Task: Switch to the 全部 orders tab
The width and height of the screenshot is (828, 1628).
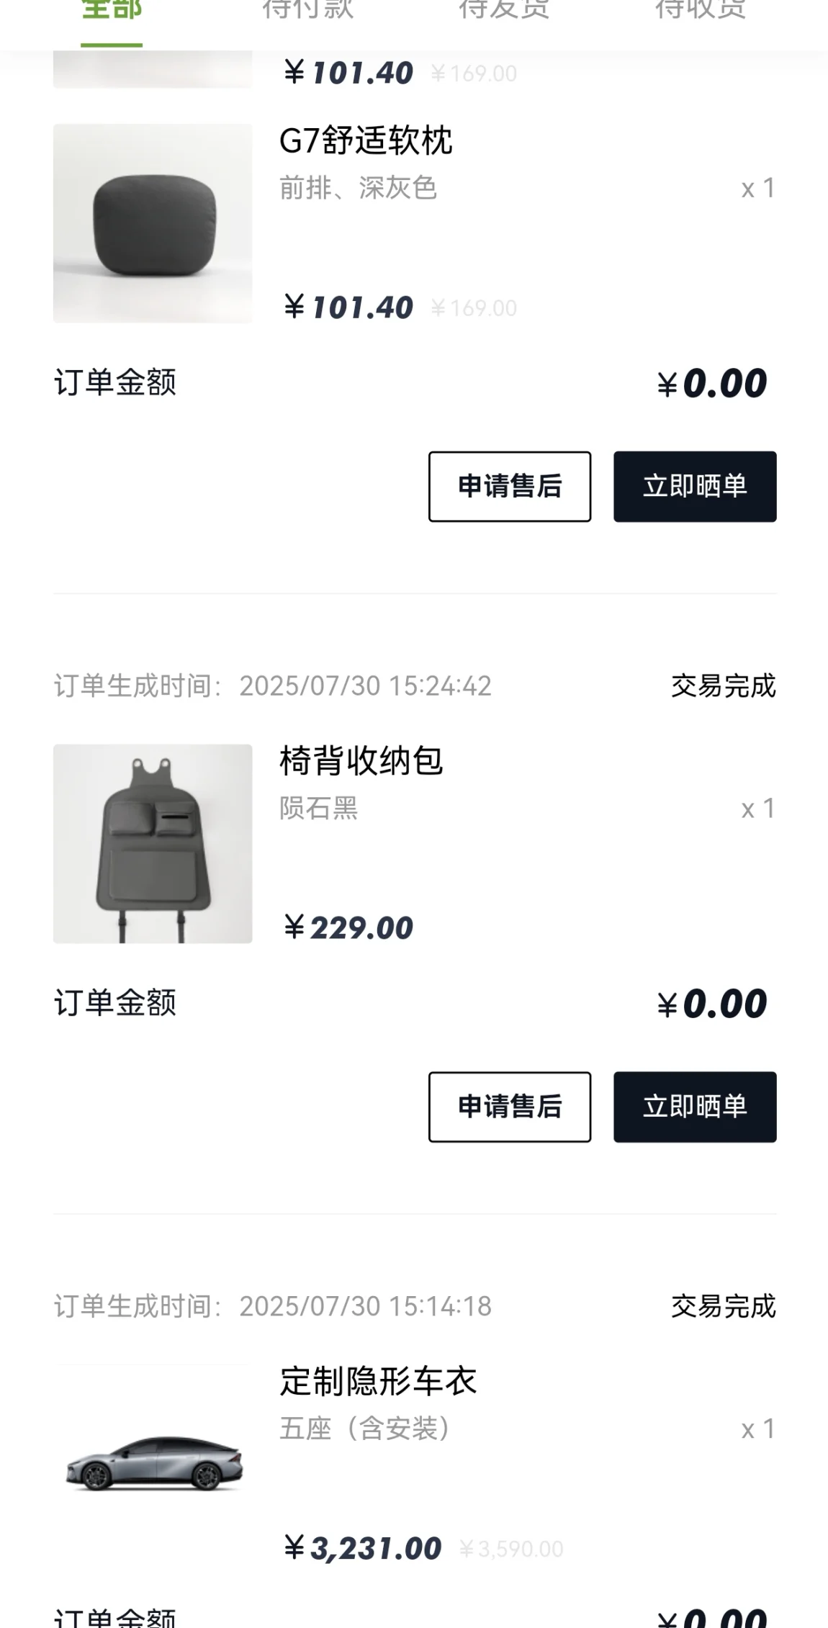Action: tap(112, 11)
